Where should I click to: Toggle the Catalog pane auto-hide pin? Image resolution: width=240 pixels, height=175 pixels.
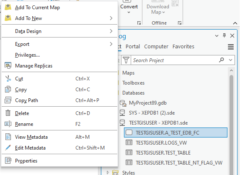coord(224,36)
